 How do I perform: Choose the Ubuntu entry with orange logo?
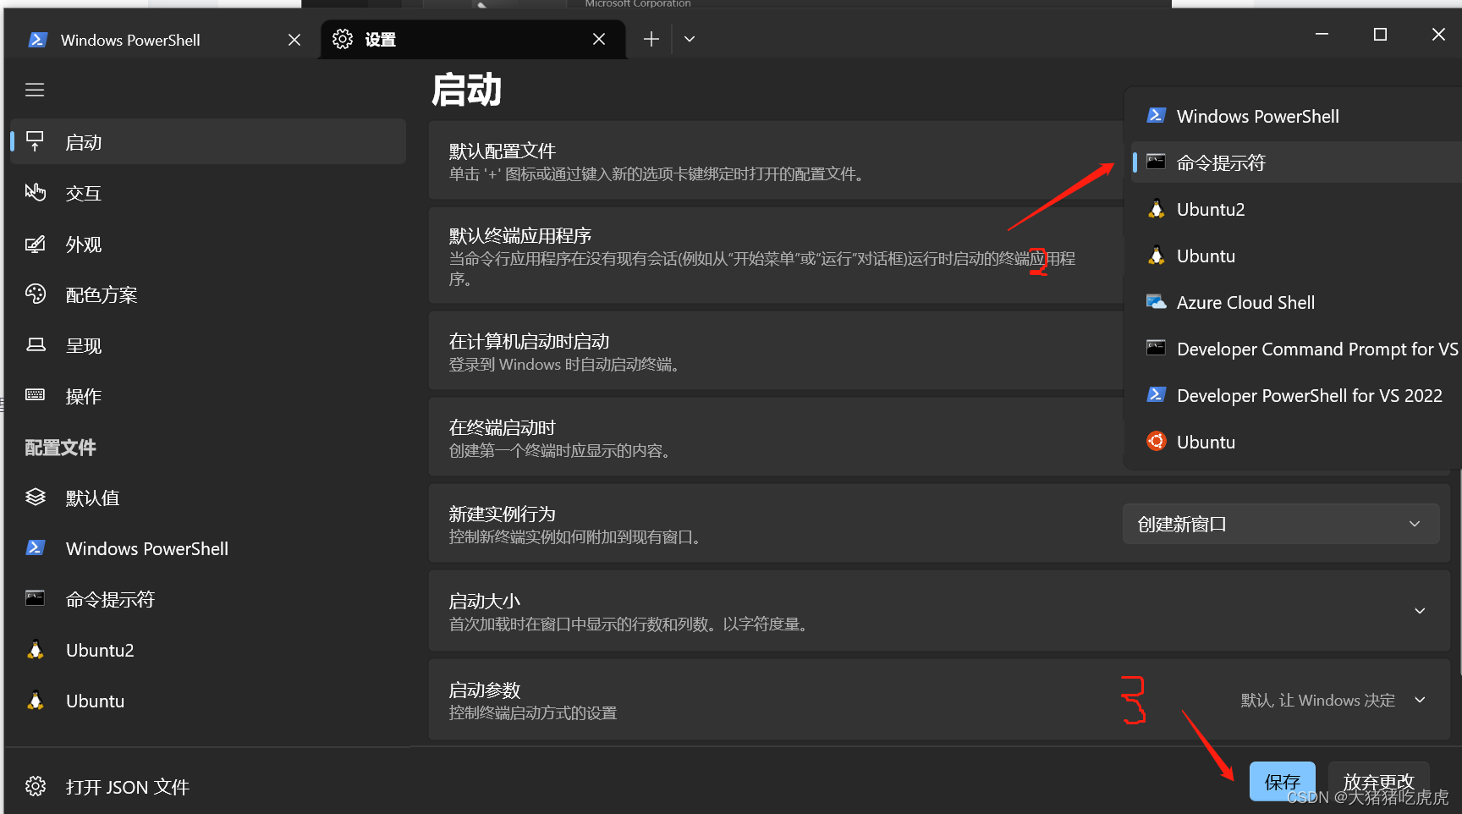point(1296,441)
